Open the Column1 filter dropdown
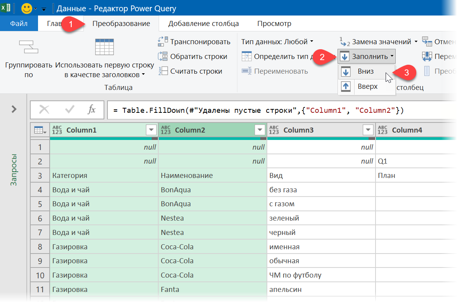This screenshot has width=457, height=302. pos(151,130)
